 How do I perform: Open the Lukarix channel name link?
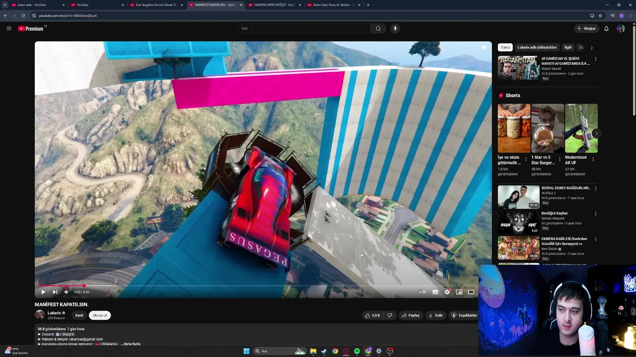[54, 313]
